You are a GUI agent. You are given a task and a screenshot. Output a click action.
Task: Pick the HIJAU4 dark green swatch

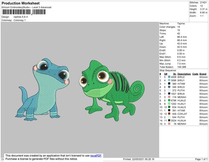point(169,120)
